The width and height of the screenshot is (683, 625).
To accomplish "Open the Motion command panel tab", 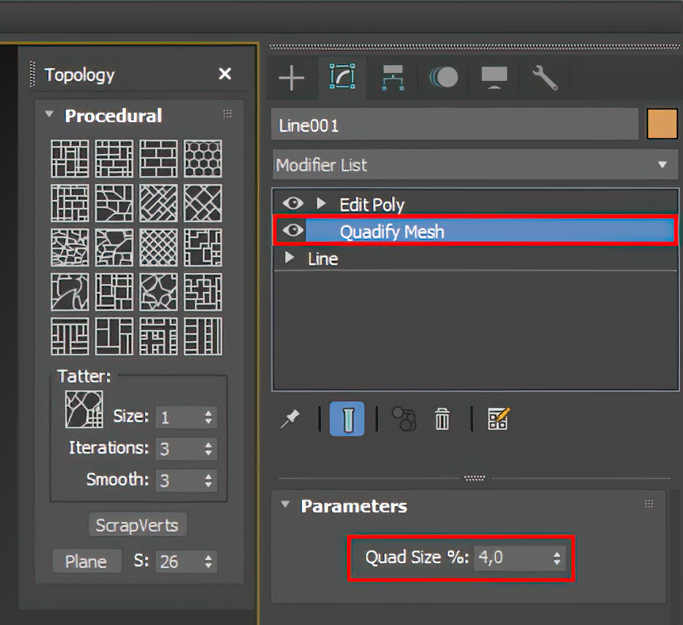I will 444,78.
